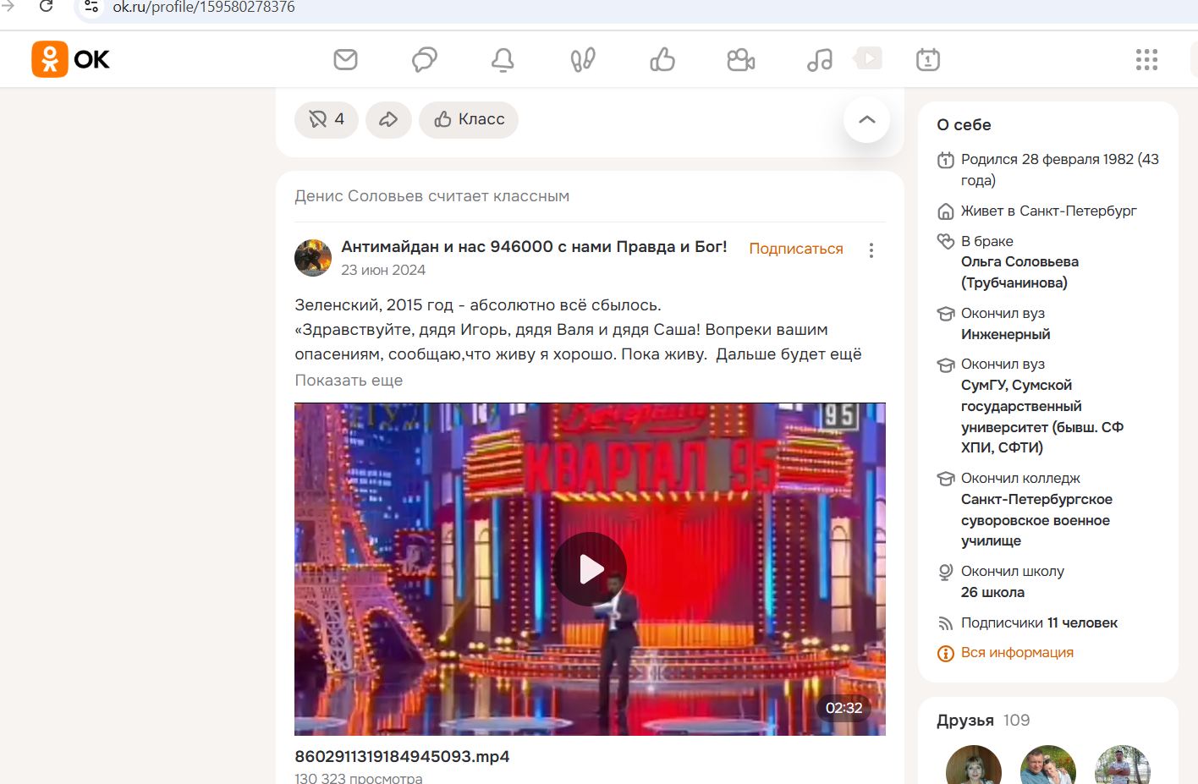Click the Денис Соловьев считает классным header
The height and width of the screenshot is (784, 1198).
click(x=431, y=196)
